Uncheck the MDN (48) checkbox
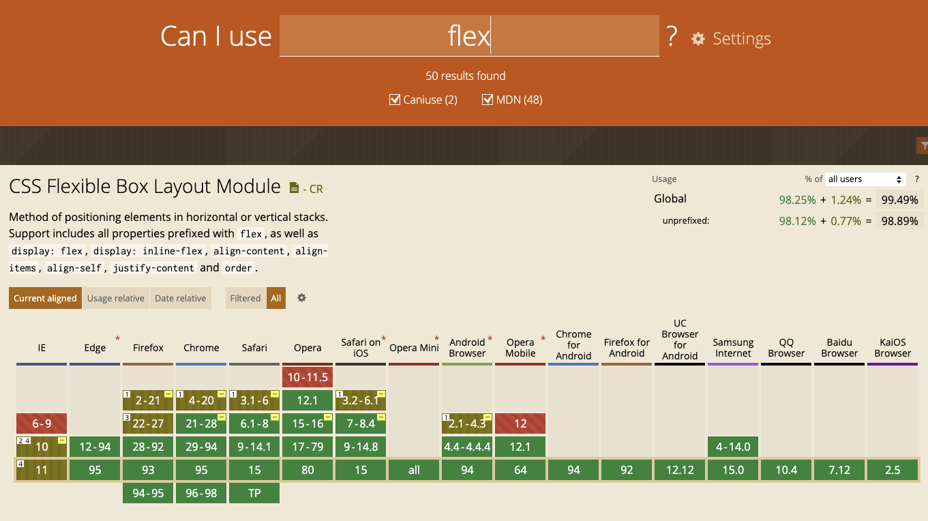The height and width of the screenshot is (521, 928). (488, 99)
